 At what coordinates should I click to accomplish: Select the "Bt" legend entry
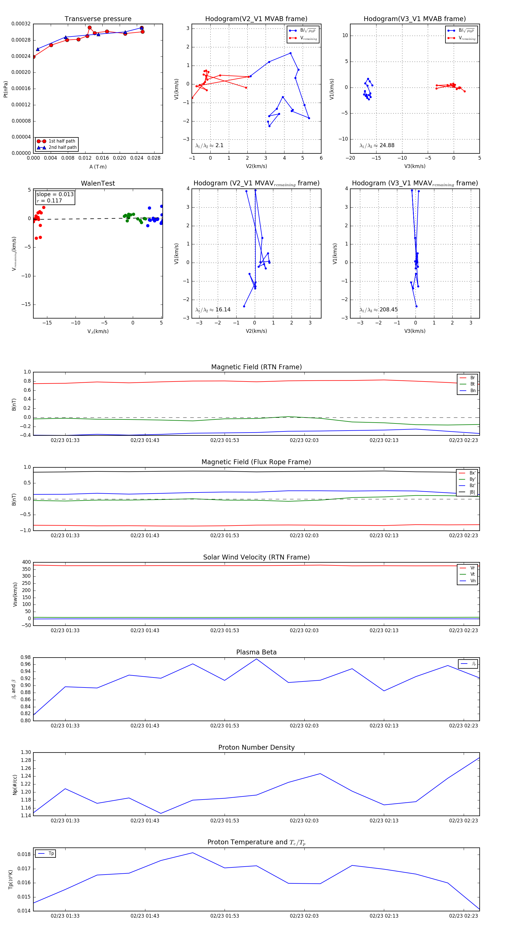click(468, 384)
